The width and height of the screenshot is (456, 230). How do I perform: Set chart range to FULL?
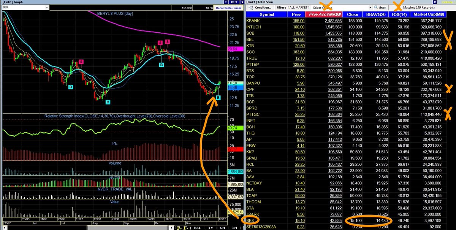point(197,228)
